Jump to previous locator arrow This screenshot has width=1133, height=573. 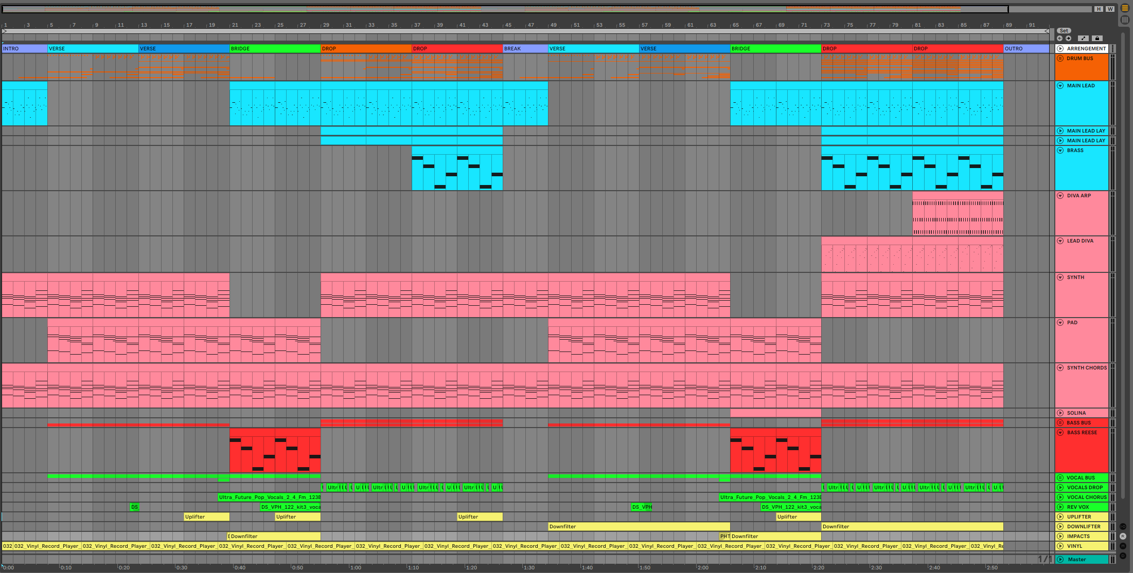click(1059, 39)
